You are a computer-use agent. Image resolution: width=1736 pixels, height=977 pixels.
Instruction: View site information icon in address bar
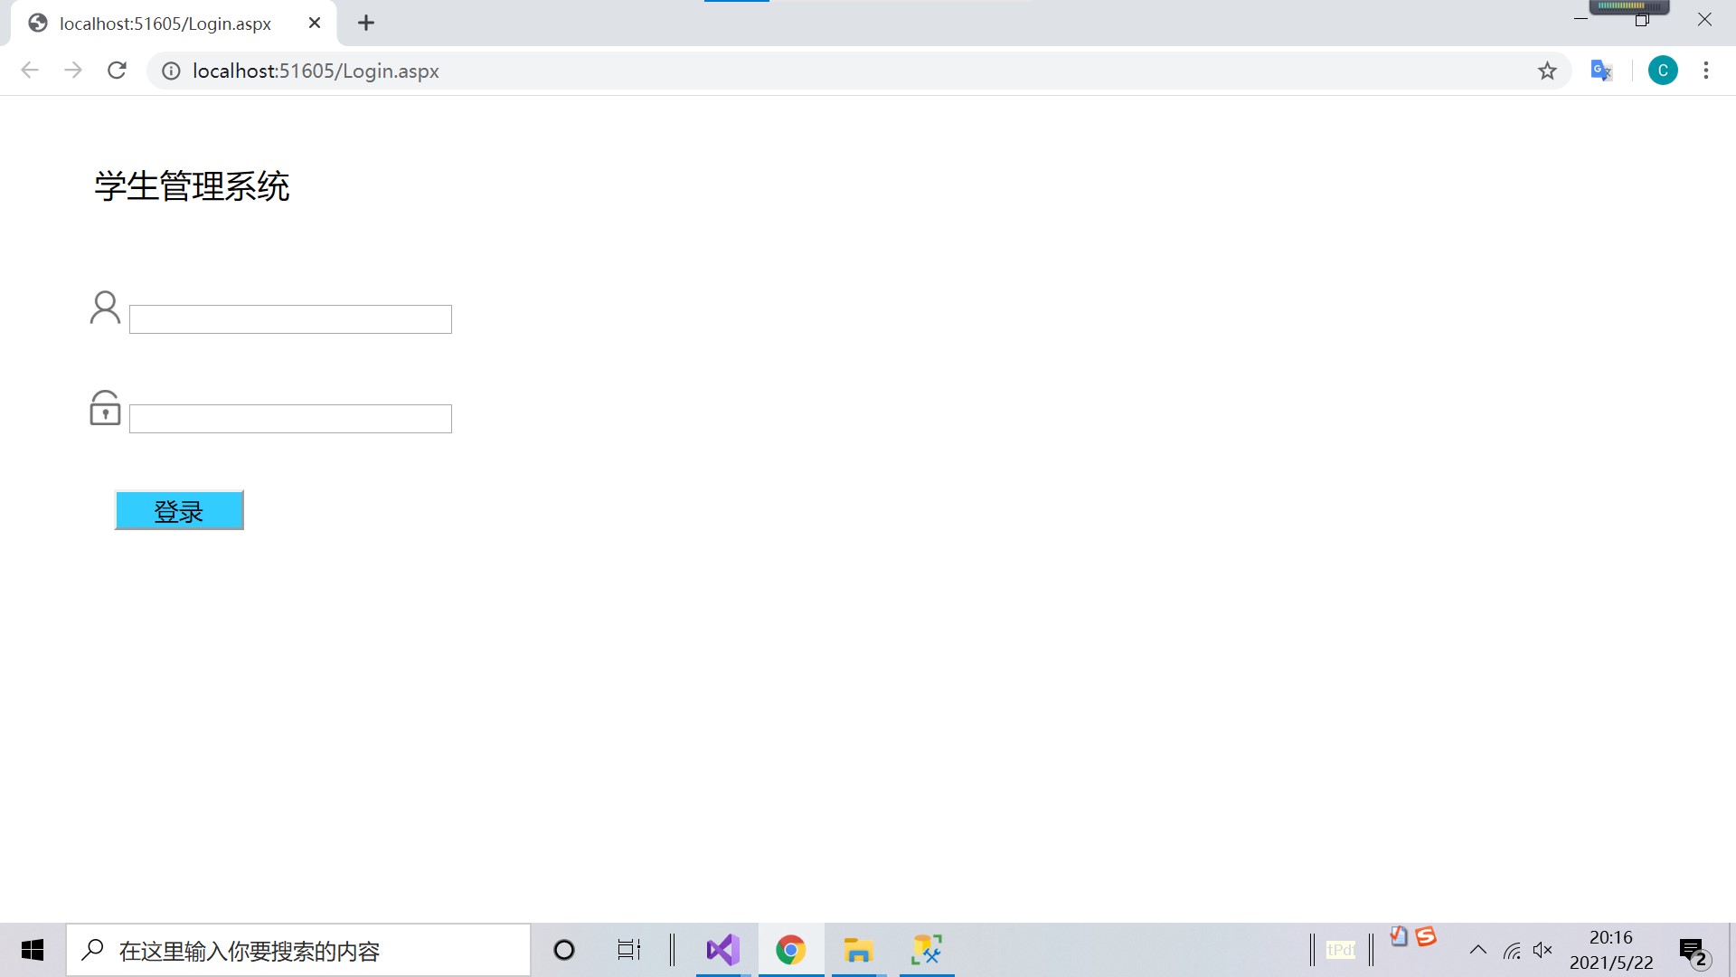[x=171, y=71]
